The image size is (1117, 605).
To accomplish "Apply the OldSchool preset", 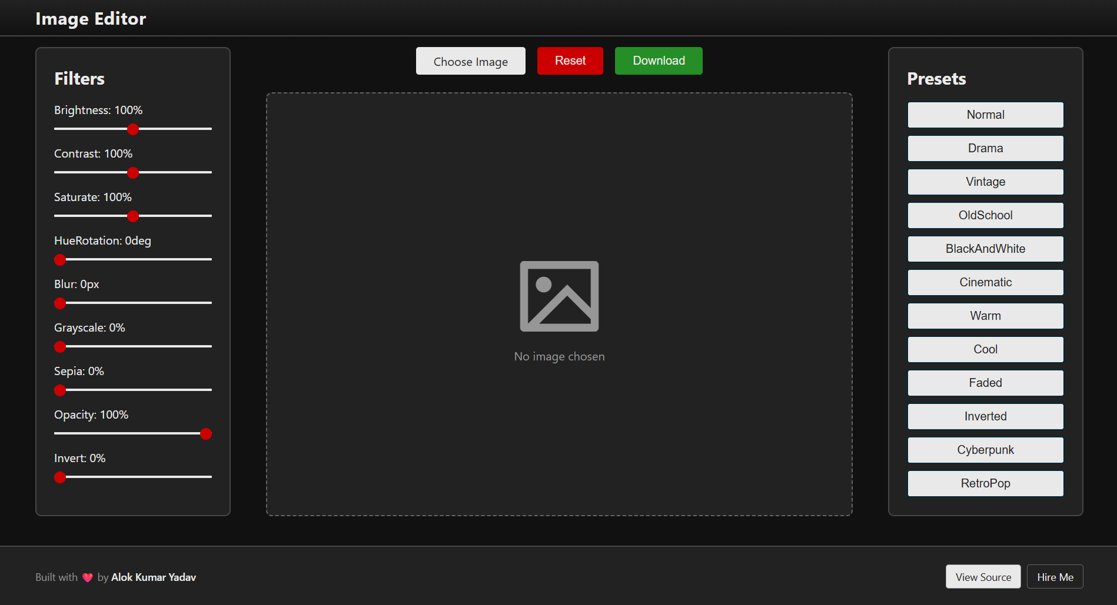I will coord(985,215).
